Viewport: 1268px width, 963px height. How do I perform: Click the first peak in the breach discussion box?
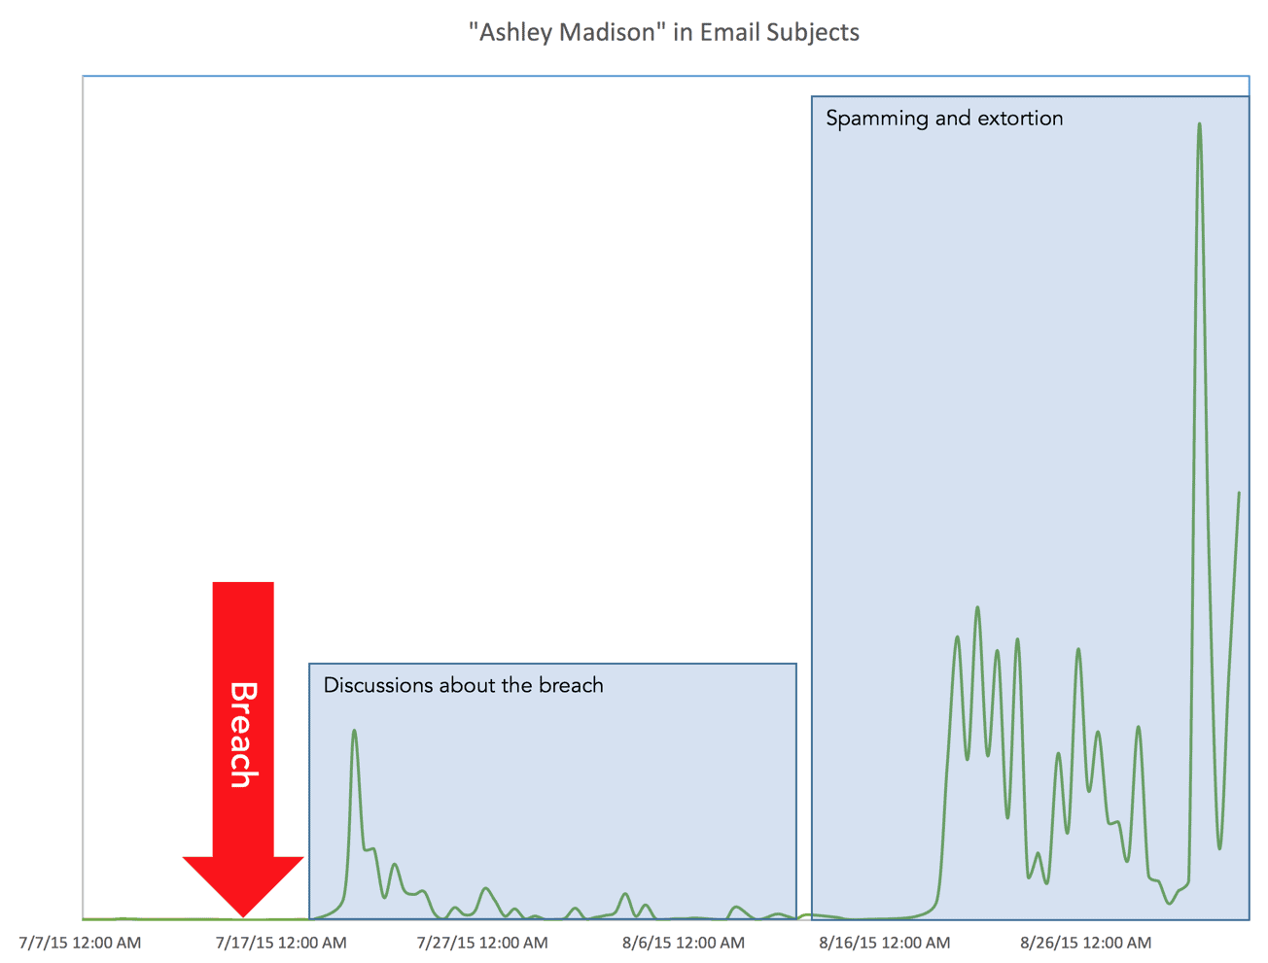tap(354, 731)
